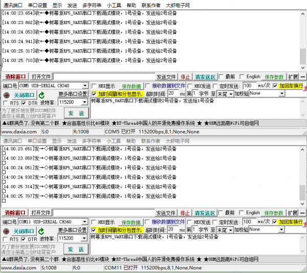Click 发送 button in COM5 window
This screenshot has height=273, width=307.
76,113
